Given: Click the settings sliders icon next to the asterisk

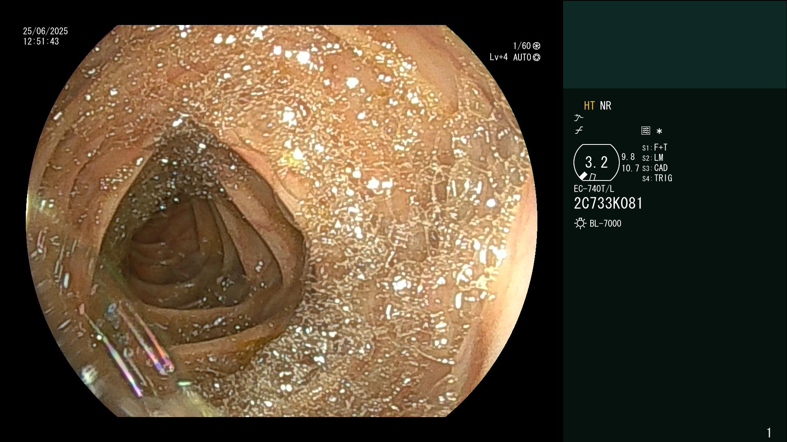Looking at the screenshot, I should click(x=646, y=131).
